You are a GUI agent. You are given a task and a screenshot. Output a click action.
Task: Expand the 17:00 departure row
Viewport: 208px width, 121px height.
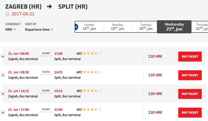coord(3,112)
